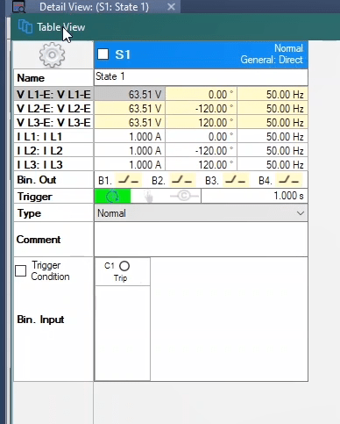Edit trigger time 1.000 s field
340x424 pixels.
254,196
